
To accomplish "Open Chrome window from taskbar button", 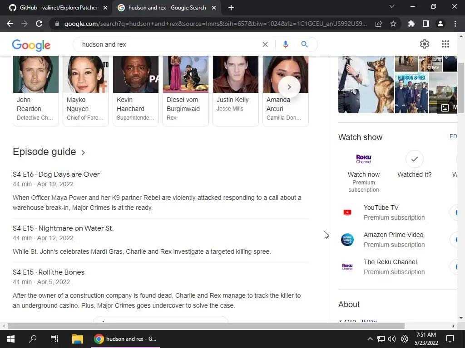I will tap(125, 339).
